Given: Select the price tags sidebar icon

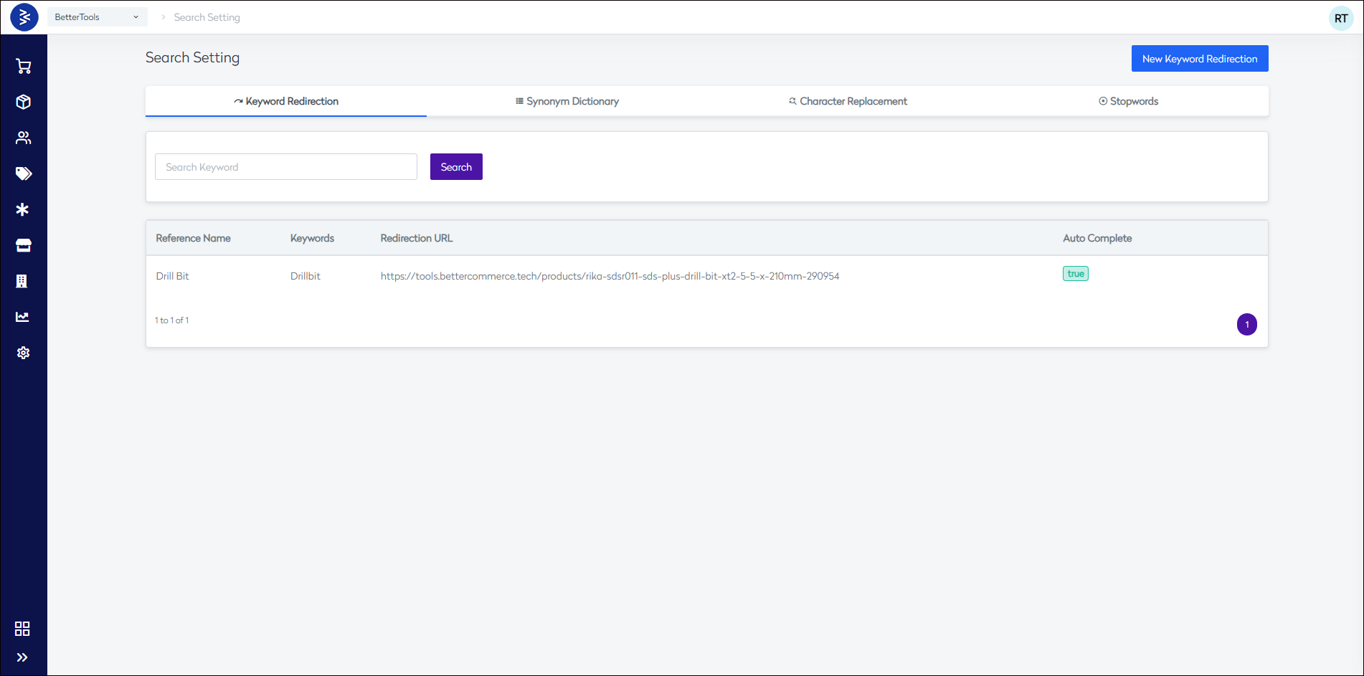Looking at the screenshot, I should pos(24,173).
